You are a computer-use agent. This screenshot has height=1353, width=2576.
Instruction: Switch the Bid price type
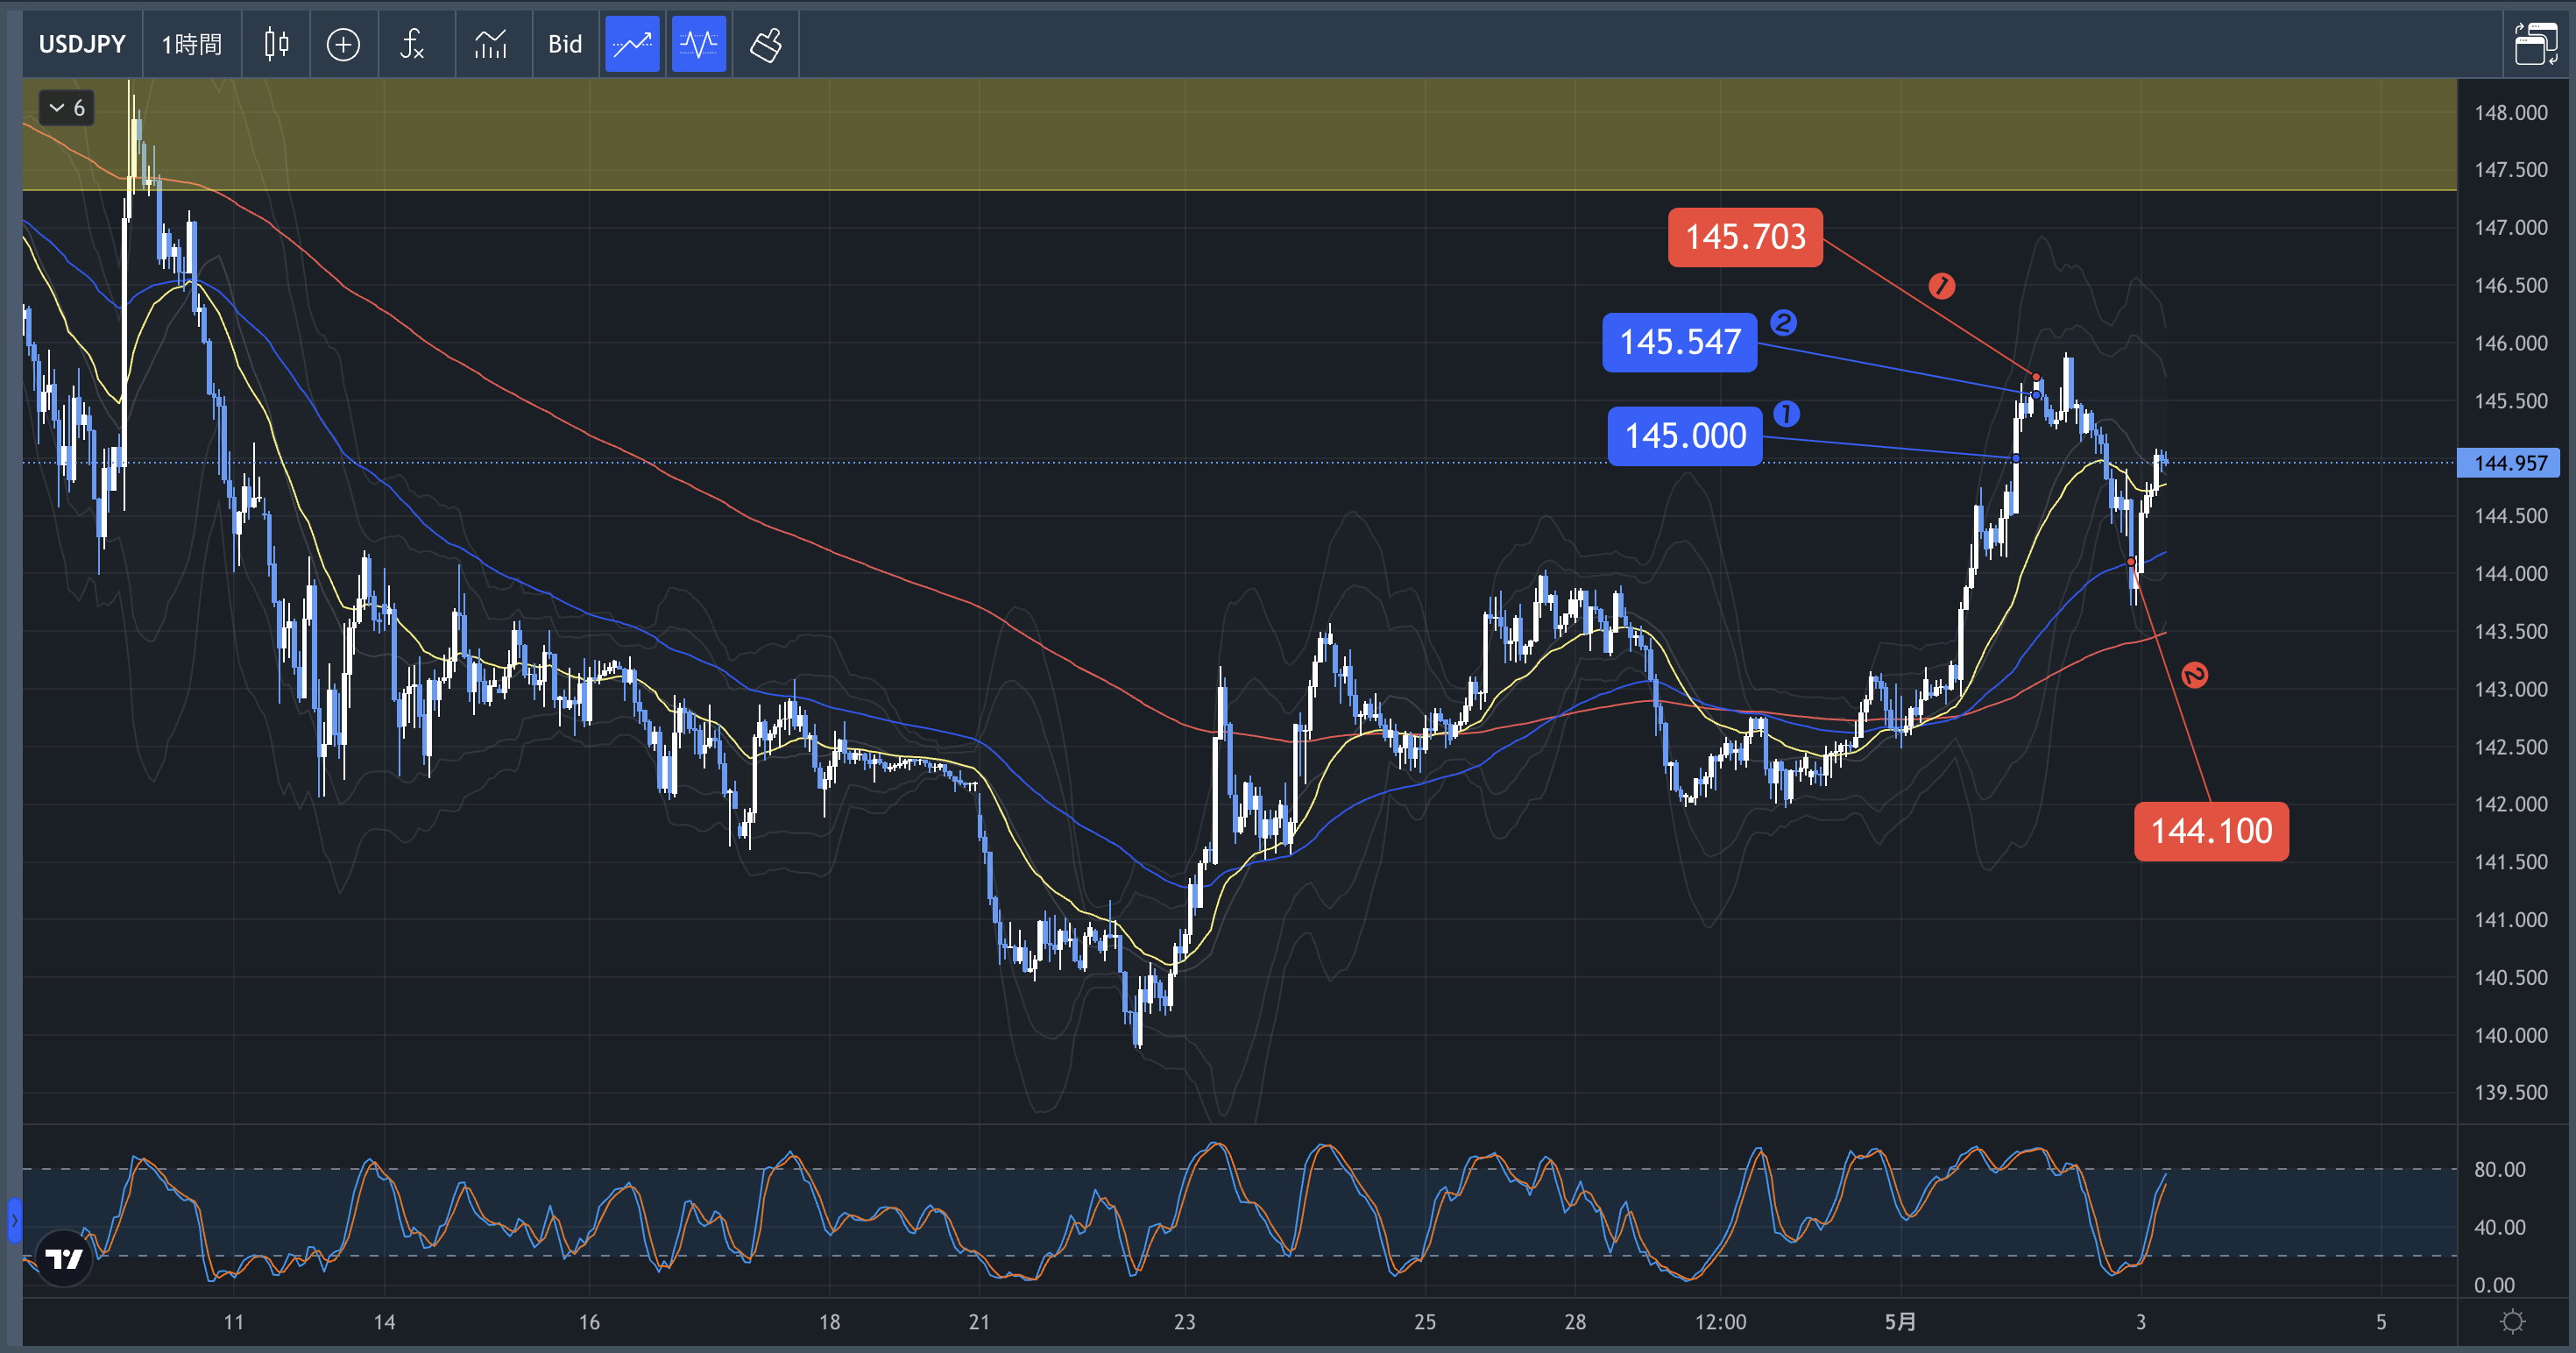(565, 44)
